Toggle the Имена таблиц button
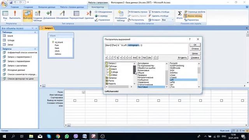 tap(193, 16)
